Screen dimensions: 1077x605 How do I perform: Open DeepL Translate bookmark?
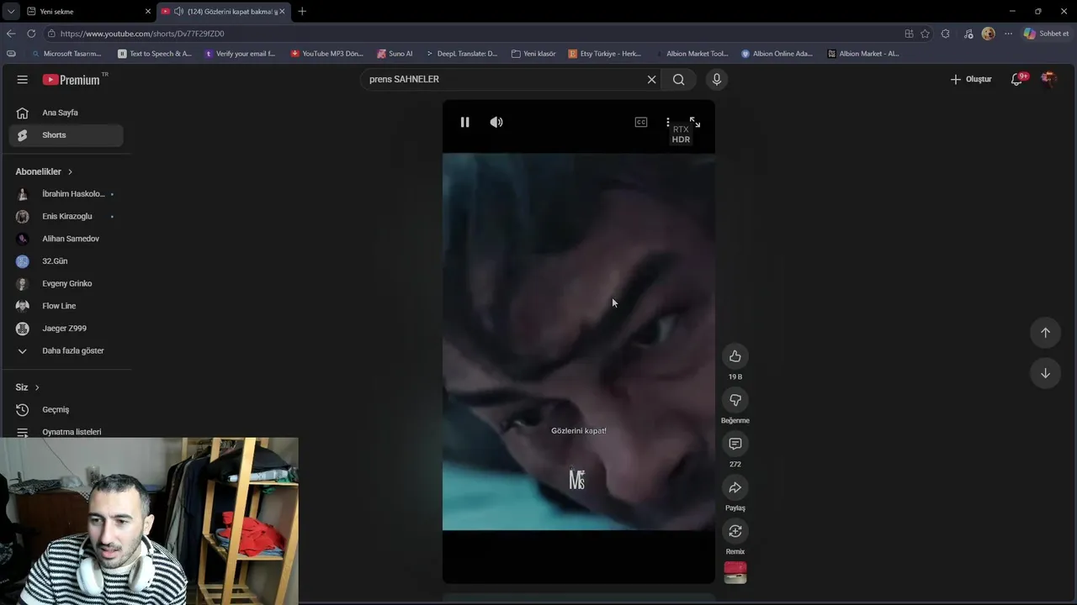point(462,54)
